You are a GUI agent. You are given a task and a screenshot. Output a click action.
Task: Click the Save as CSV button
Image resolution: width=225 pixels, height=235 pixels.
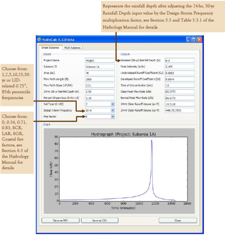point(100,220)
